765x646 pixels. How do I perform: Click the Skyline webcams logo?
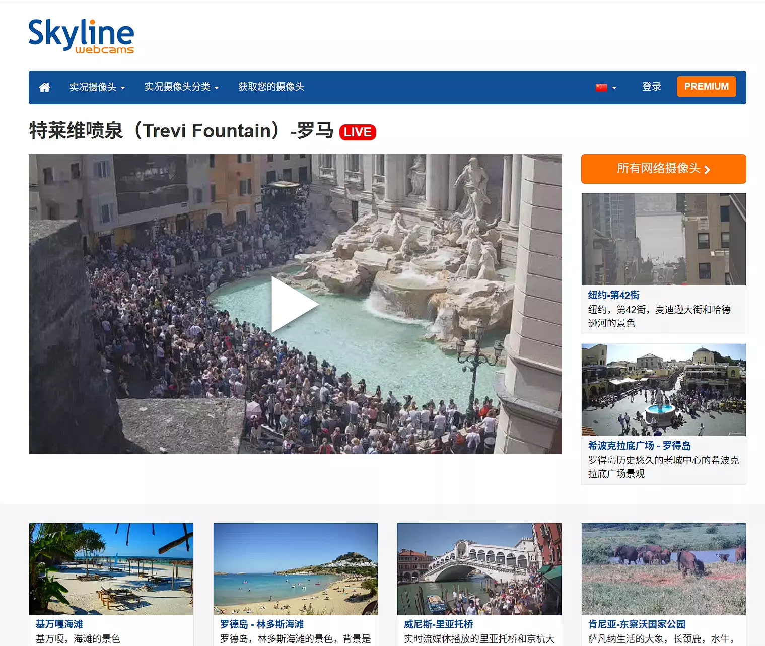81,36
